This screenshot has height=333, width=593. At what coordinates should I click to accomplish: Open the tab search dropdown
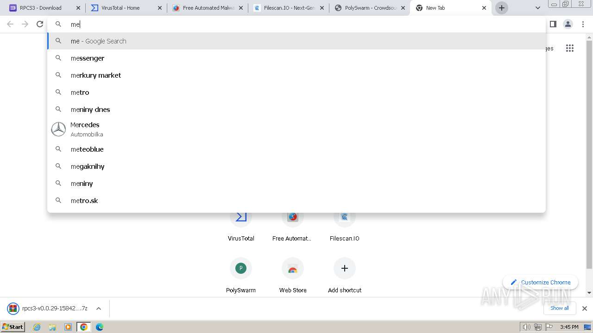tap(537, 8)
